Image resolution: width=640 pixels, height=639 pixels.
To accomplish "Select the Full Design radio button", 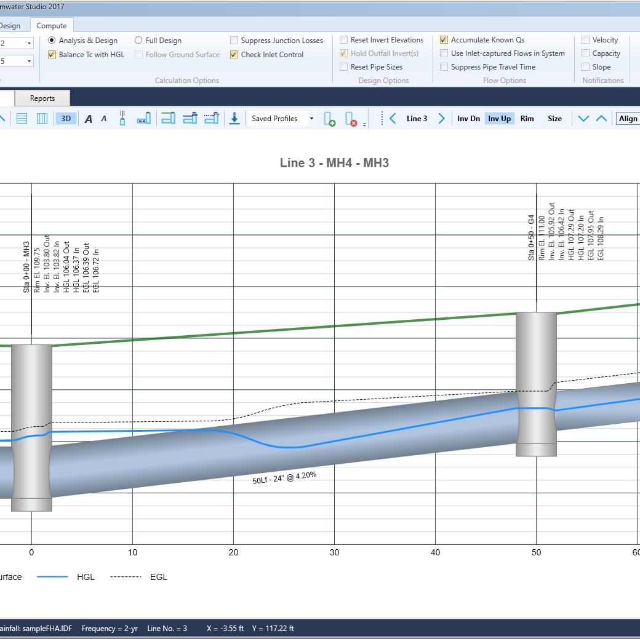I will click(x=138, y=40).
